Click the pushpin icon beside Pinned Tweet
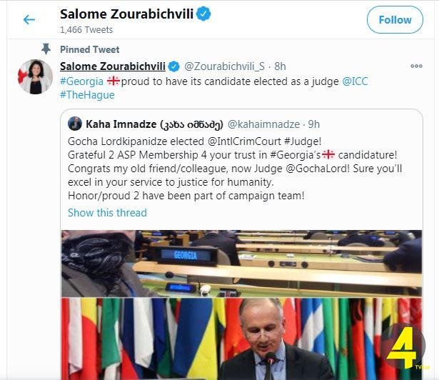 (x=46, y=49)
